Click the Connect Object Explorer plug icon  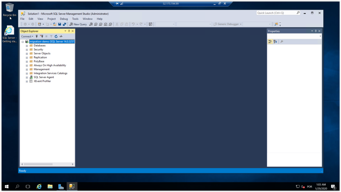(x=37, y=37)
